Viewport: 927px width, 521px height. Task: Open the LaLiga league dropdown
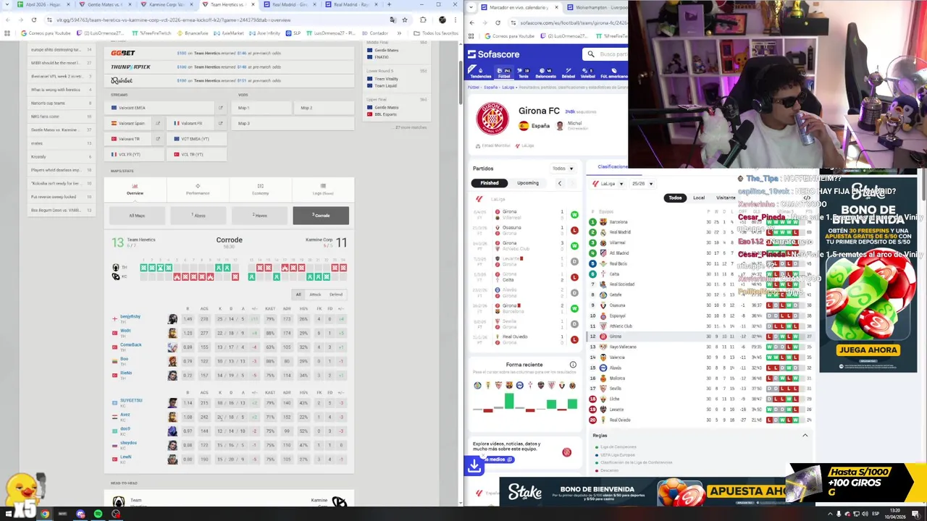point(608,184)
